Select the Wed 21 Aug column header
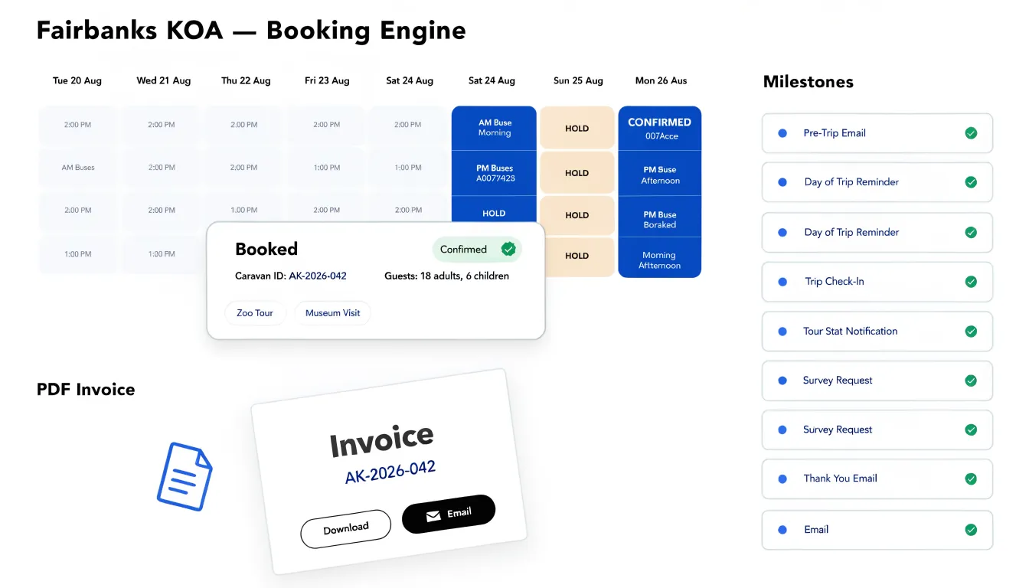 click(164, 80)
